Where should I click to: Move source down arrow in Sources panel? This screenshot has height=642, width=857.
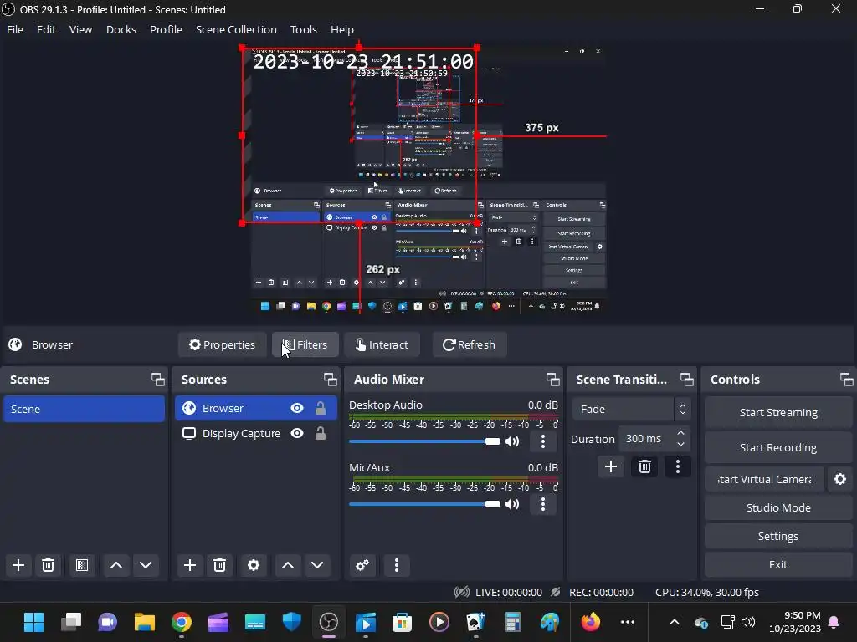click(317, 565)
